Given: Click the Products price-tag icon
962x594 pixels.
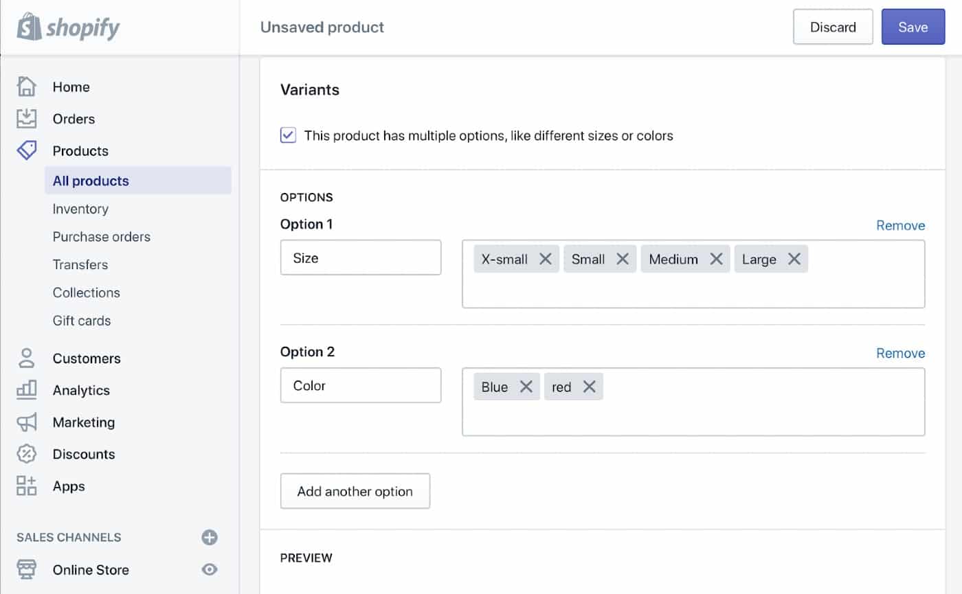Looking at the screenshot, I should (27, 150).
